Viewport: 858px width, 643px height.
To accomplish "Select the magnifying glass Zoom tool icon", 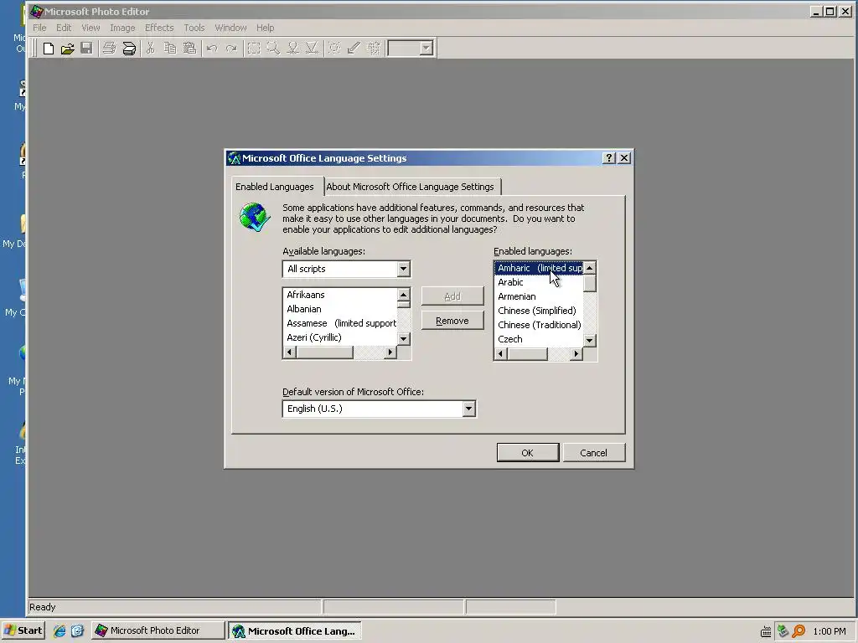I will point(273,49).
